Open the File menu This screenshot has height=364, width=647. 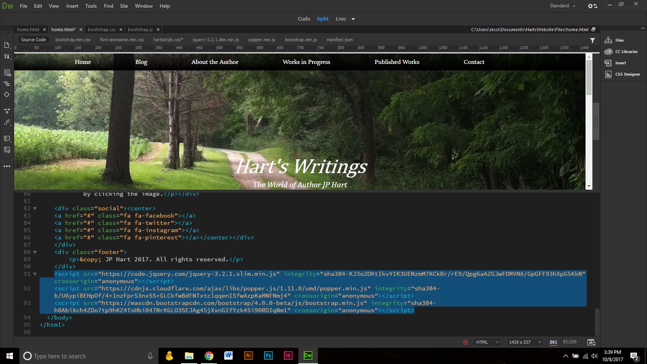[23, 6]
